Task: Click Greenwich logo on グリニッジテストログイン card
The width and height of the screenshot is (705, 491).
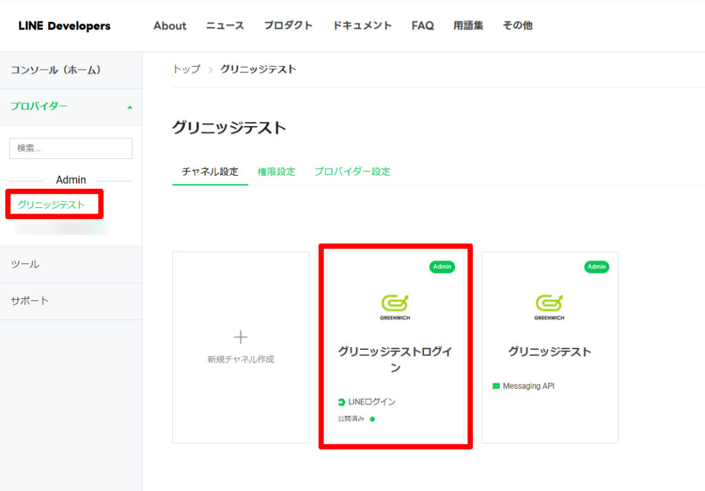Action: point(394,307)
